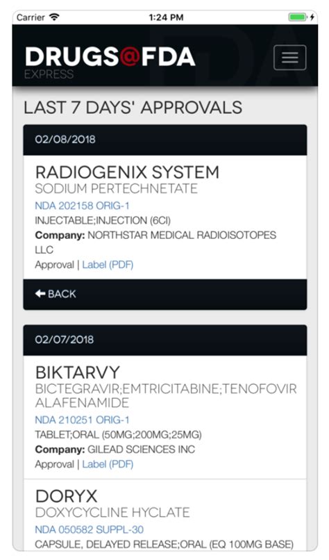
Task: Tap the BACK bar
Action: (165, 295)
